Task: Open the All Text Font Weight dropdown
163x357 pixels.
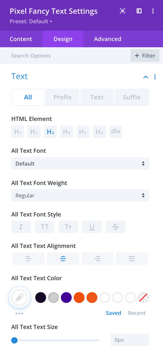Action: pos(80,195)
